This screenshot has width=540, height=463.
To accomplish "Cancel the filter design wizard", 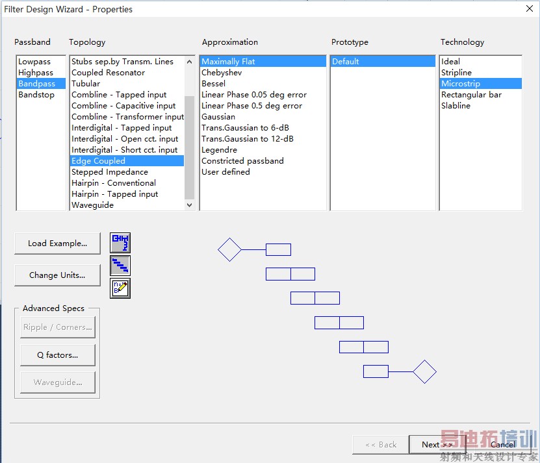I will pos(503,444).
